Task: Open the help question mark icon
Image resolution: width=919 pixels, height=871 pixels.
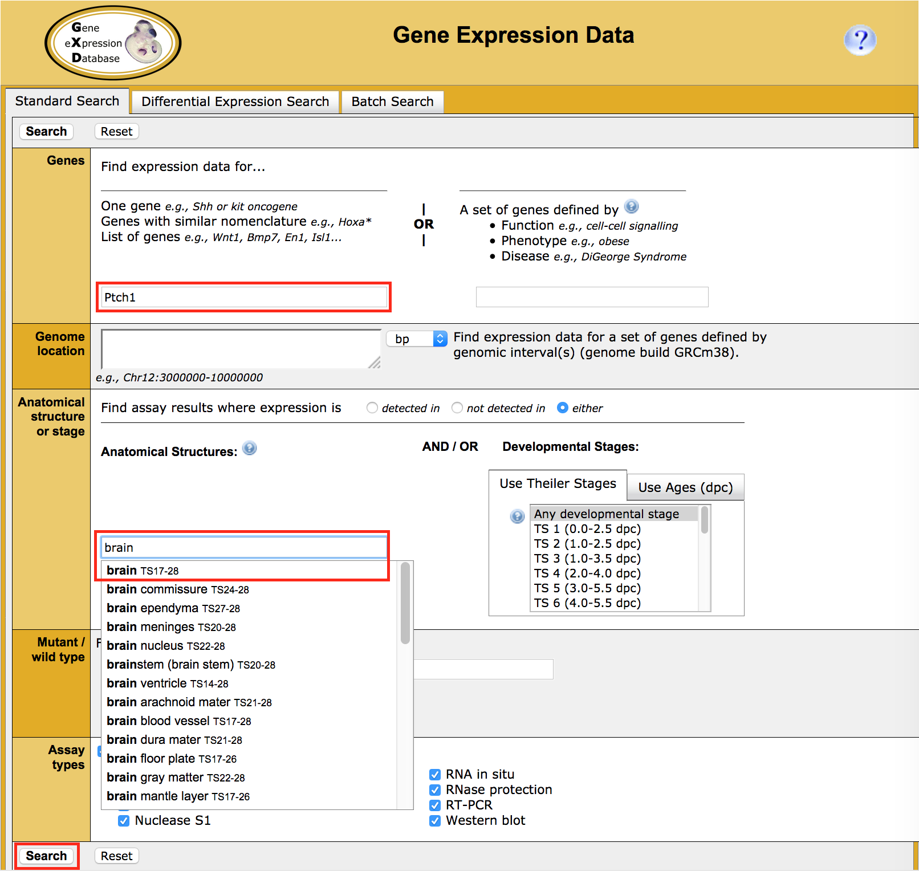Action: tap(860, 40)
